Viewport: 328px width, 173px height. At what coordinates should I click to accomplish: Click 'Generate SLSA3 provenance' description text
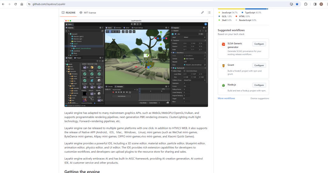coord(244,53)
